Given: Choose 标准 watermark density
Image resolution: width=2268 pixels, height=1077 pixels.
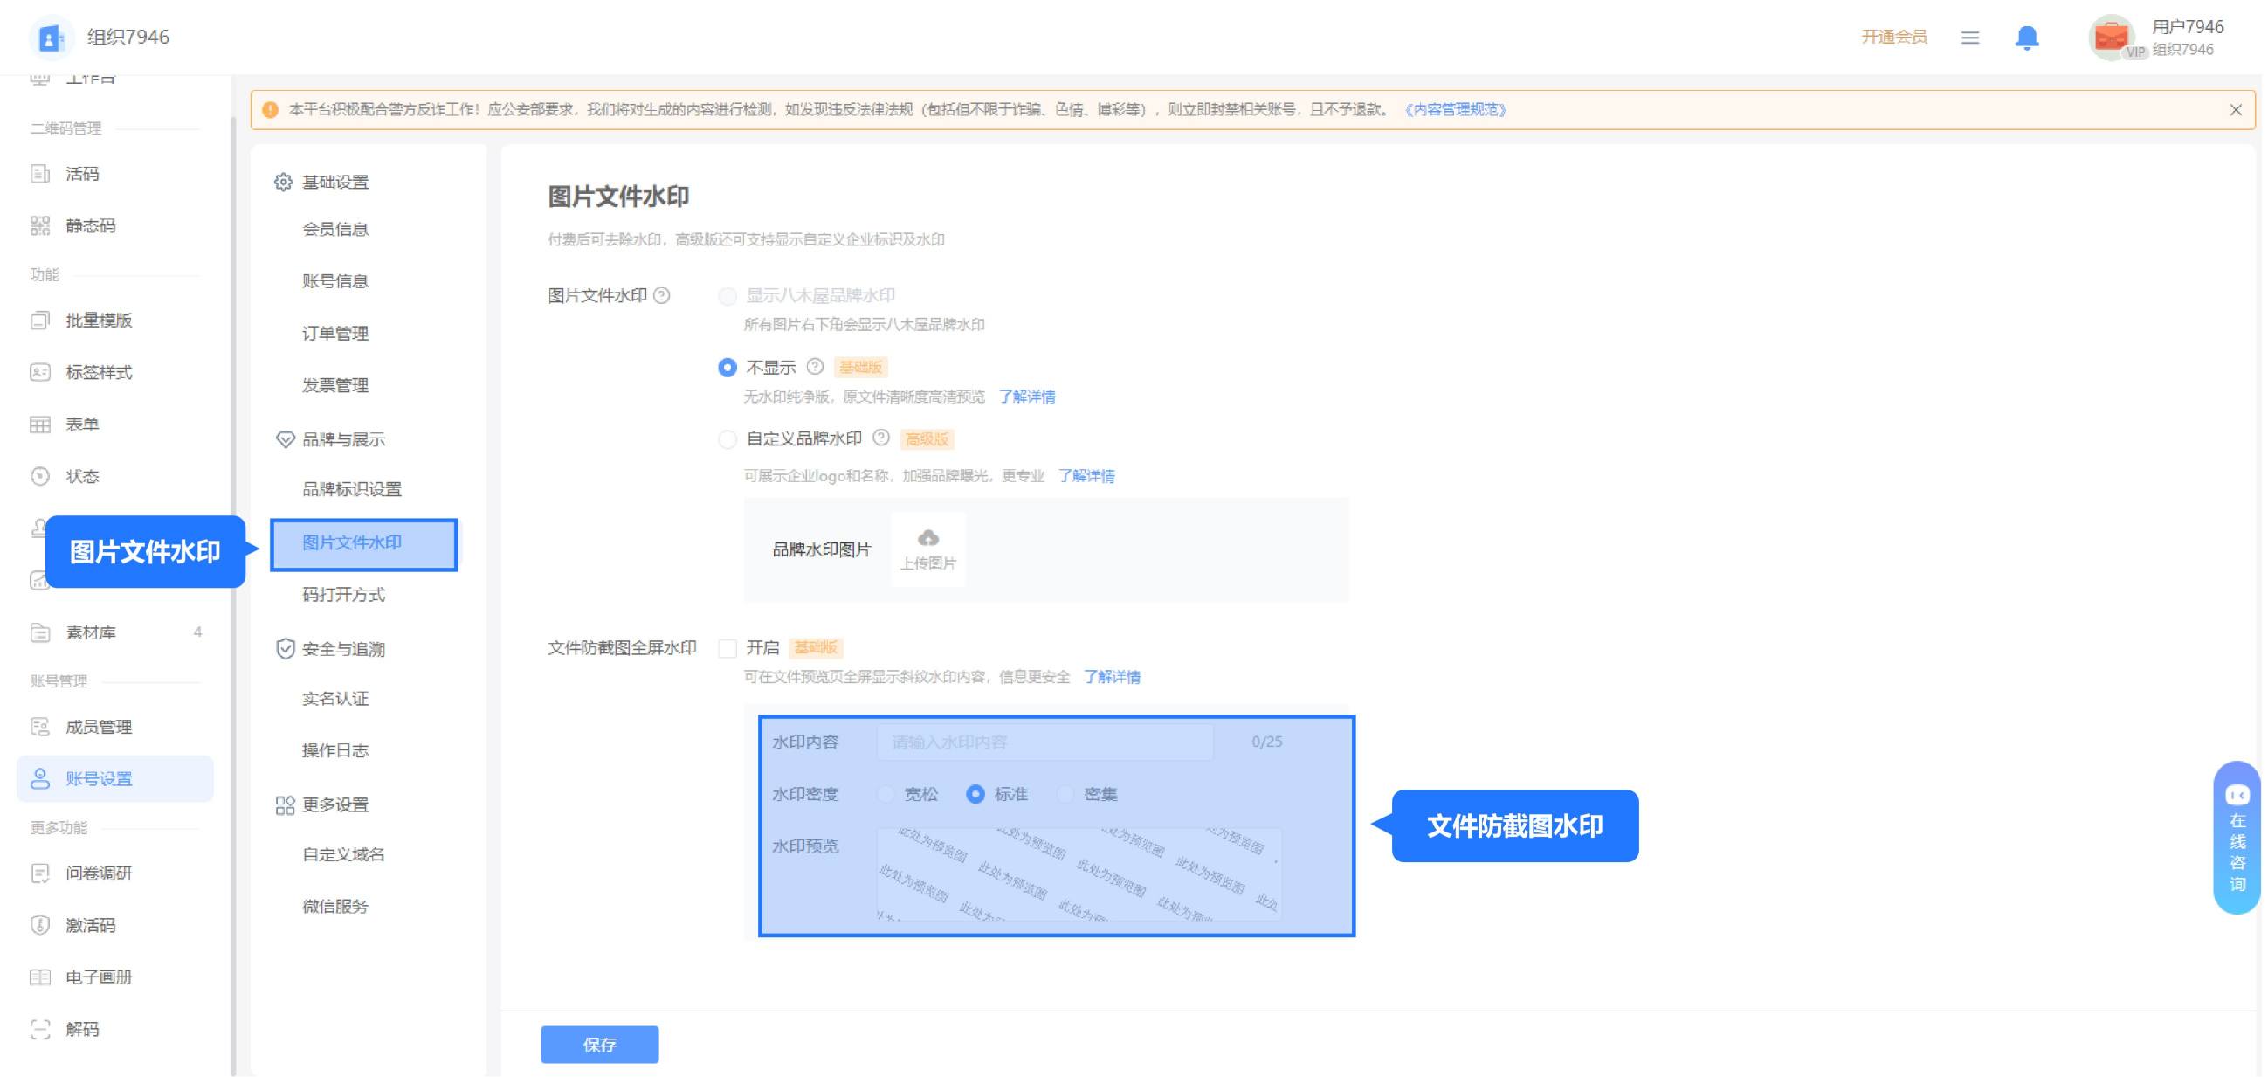Looking at the screenshot, I should point(975,794).
